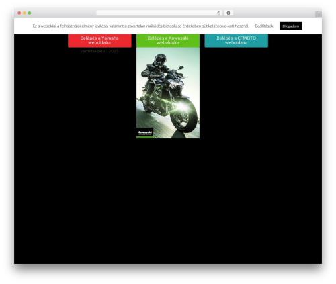Enter the Yamaha site via the red button
This screenshot has width=336, height=284.
pos(99,40)
